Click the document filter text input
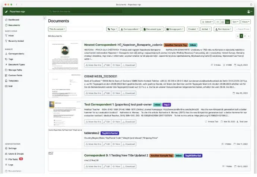Image resolution: width=257 pixels, height=177 pixels. [x=85, y=29]
